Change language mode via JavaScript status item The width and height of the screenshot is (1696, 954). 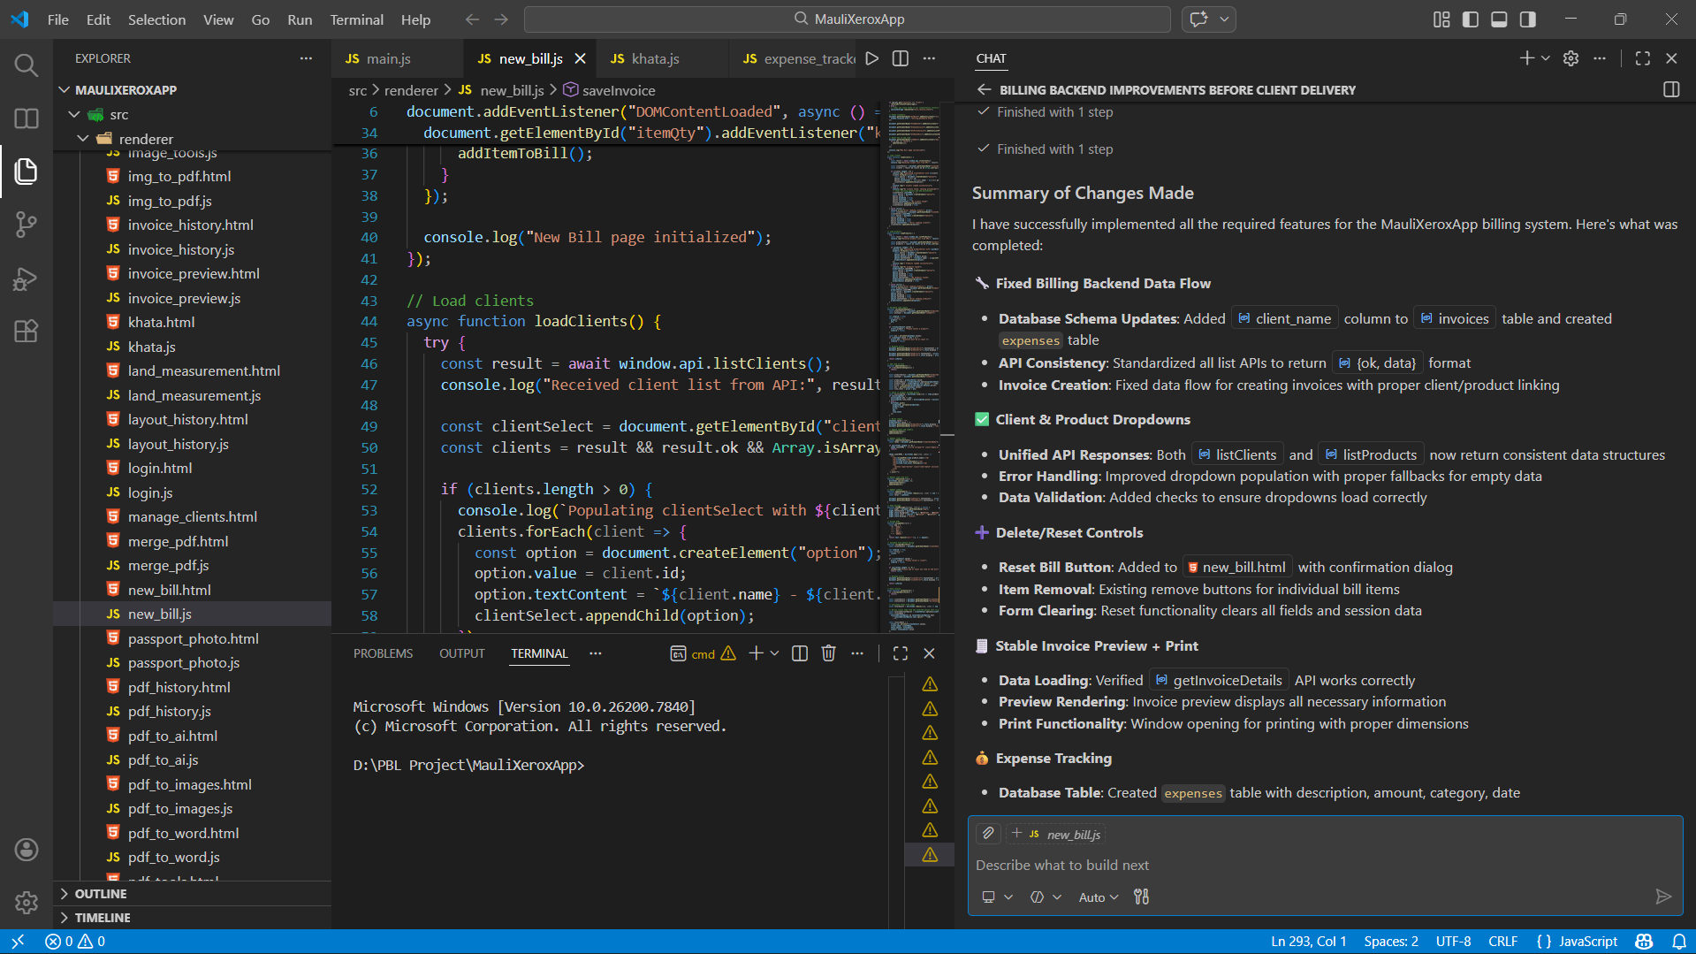(x=1586, y=941)
